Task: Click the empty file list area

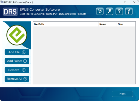Action: point(84,55)
